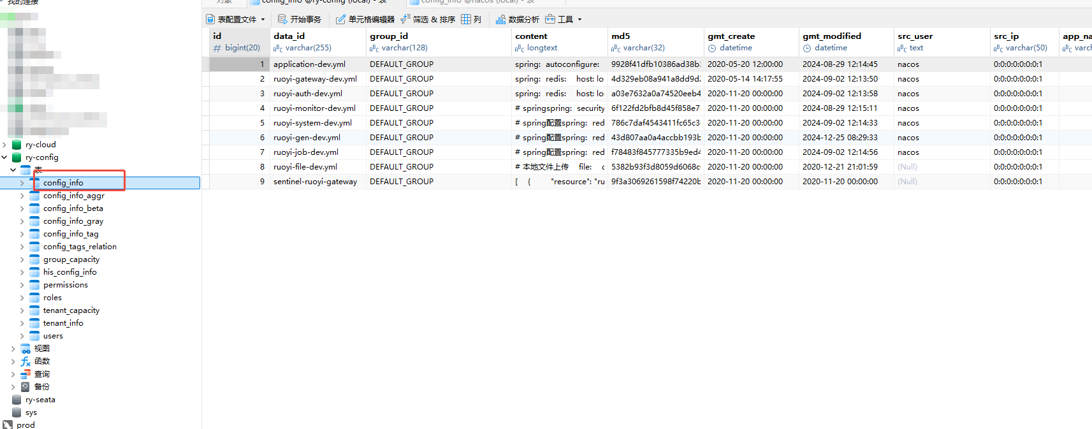Collapse the 表 tables folder
1092x429 pixels.
(x=13, y=170)
